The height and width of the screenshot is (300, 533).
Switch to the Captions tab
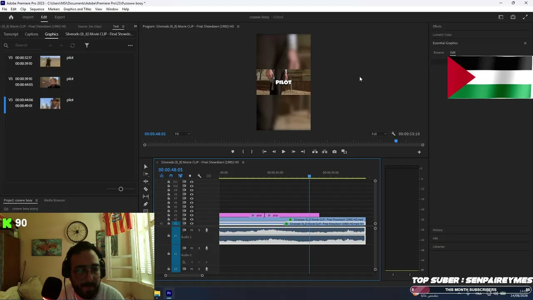[32, 34]
